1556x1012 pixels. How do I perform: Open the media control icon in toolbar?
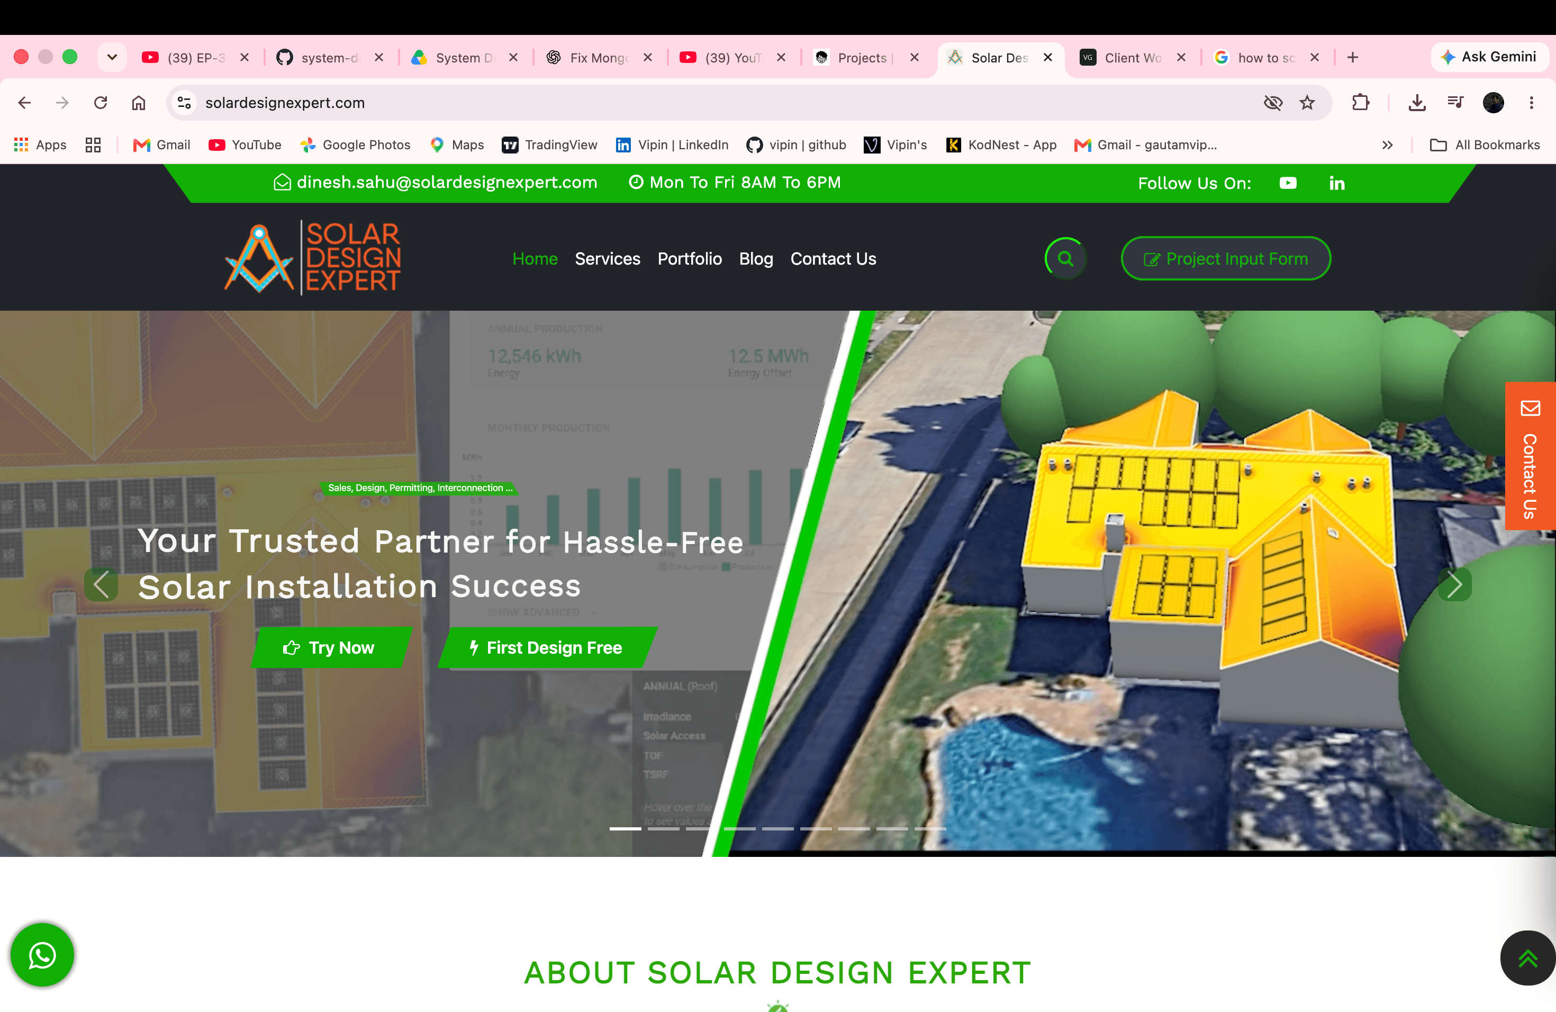pyautogui.click(x=1455, y=103)
